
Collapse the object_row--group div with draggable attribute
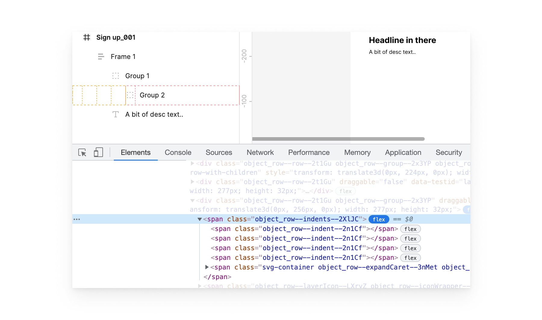[192, 200]
